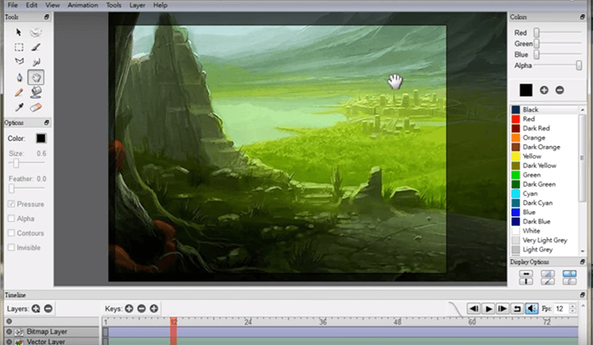Screen dimensions: 593x345
Task: Enable the Alpha checkbox
Action: pos(11,218)
